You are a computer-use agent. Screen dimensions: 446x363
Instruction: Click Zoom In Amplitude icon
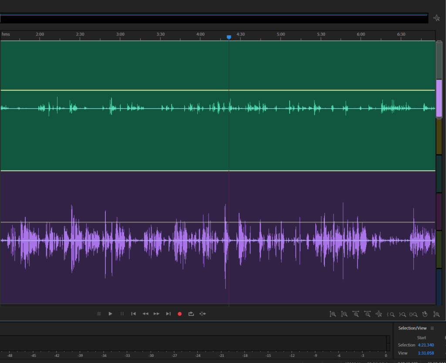[x=333, y=314]
